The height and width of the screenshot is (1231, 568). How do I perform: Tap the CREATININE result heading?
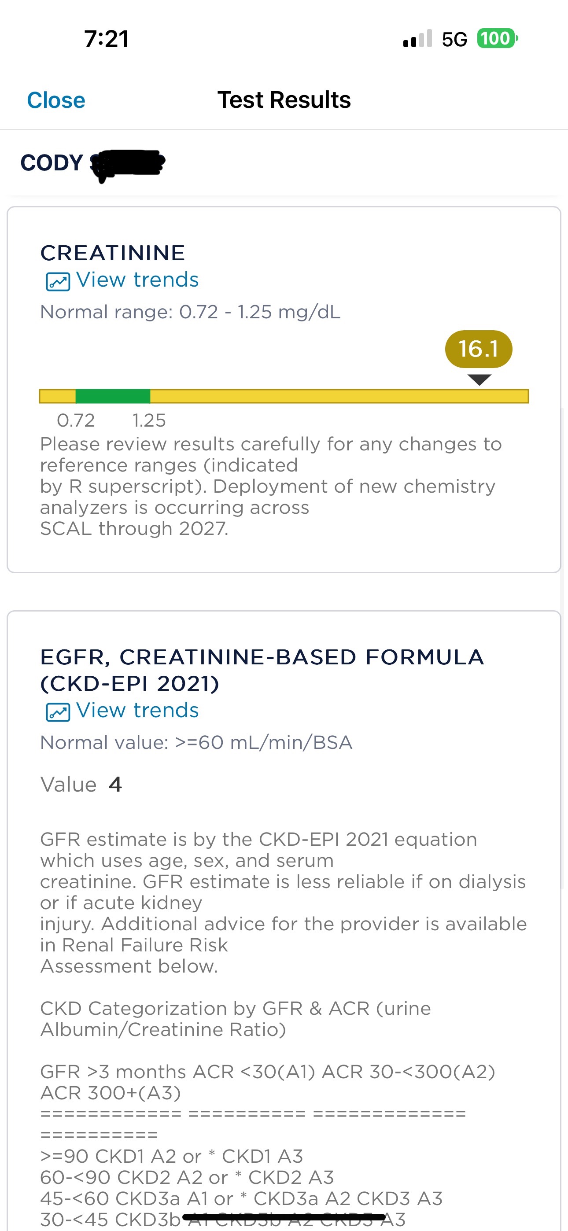pyautogui.click(x=113, y=253)
